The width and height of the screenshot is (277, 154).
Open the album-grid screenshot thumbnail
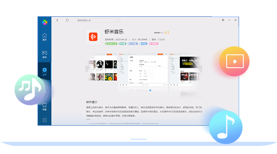click(x=102, y=67)
